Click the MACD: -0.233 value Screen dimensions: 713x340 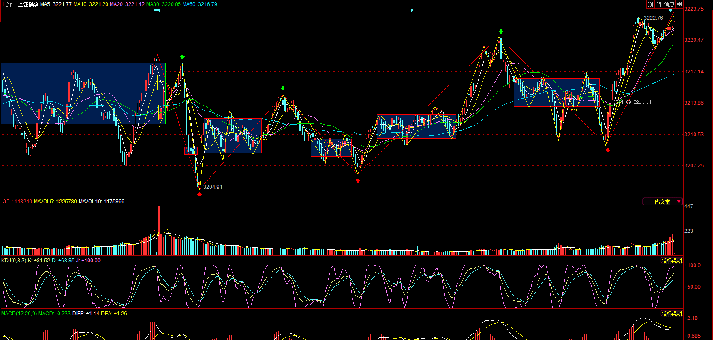coord(54,314)
